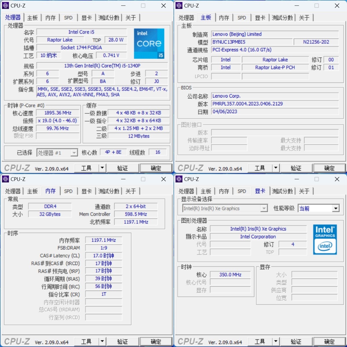Click the Intel Core i5 logo badge
347x347 pixels.
149,43
